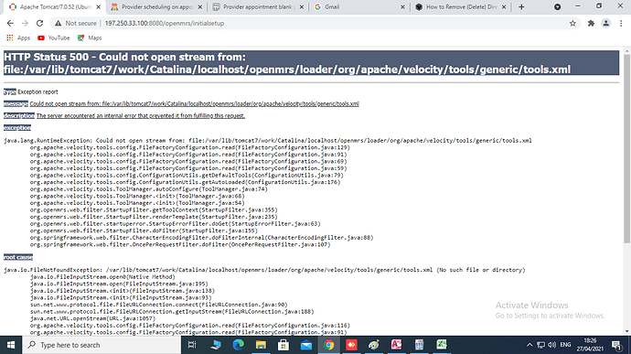This screenshot has height=354, width=631.
Task: Click the scrollbar down arrow
Action: coord(626,331)
